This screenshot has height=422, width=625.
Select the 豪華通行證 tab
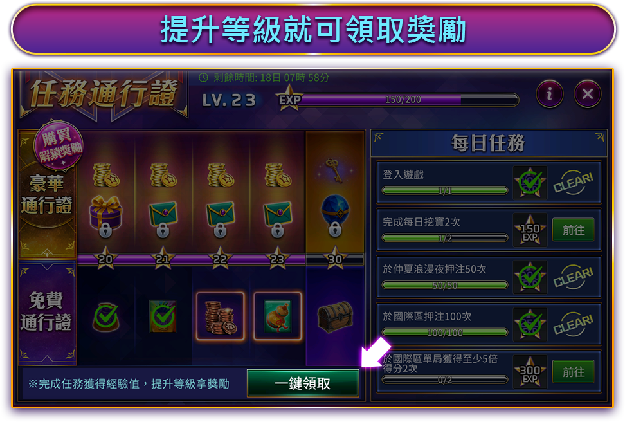47,194
